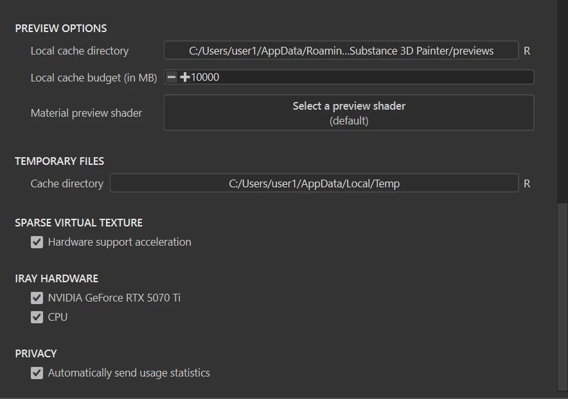Open the Select a preview shader chooser
568x399 pixels.
click(349, 113)
